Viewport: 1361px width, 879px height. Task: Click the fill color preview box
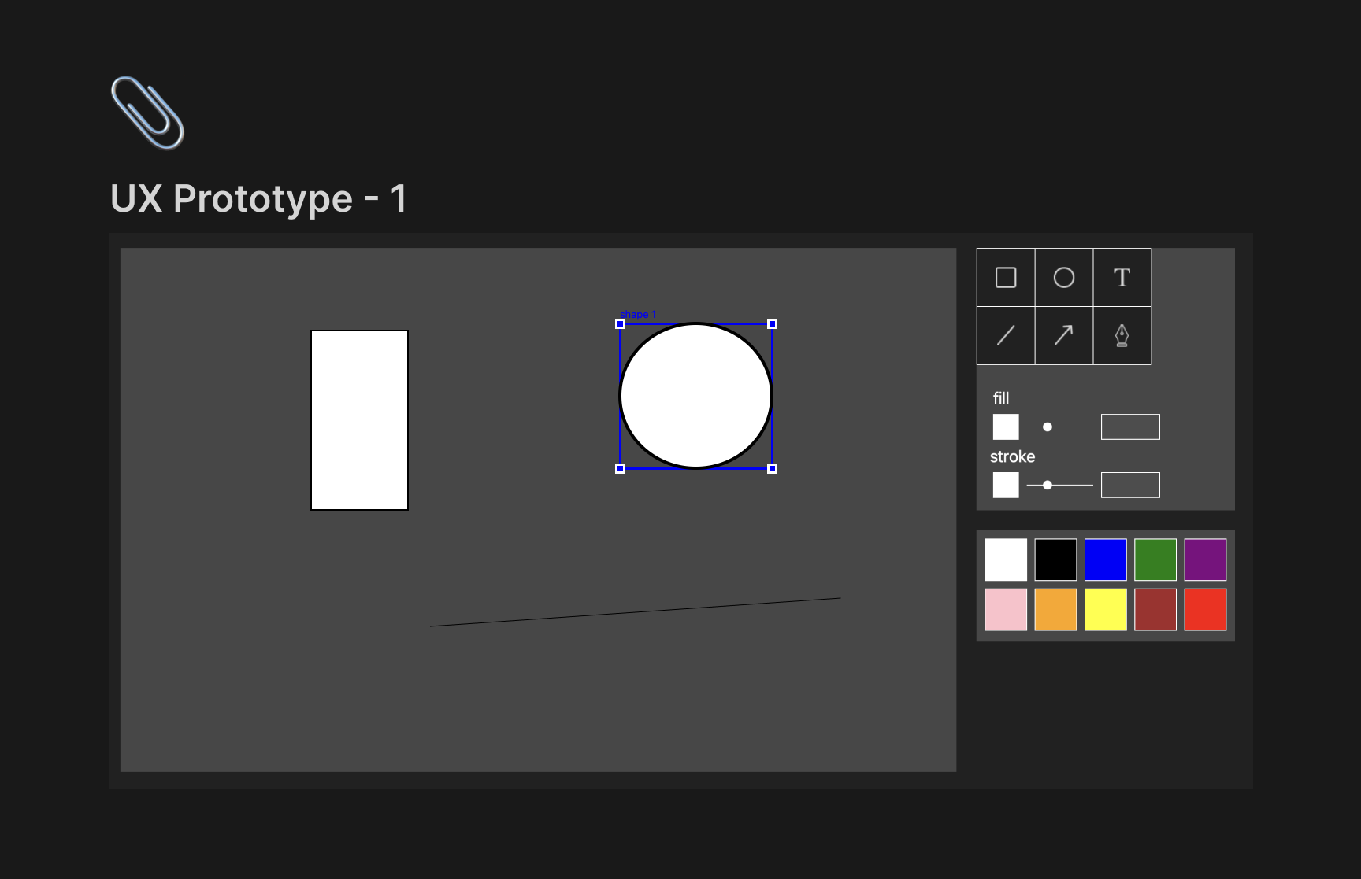tap(1006, 427)
